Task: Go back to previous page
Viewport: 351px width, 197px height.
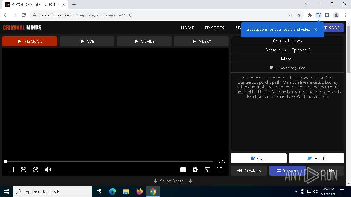Action: (x=6, y=15)
